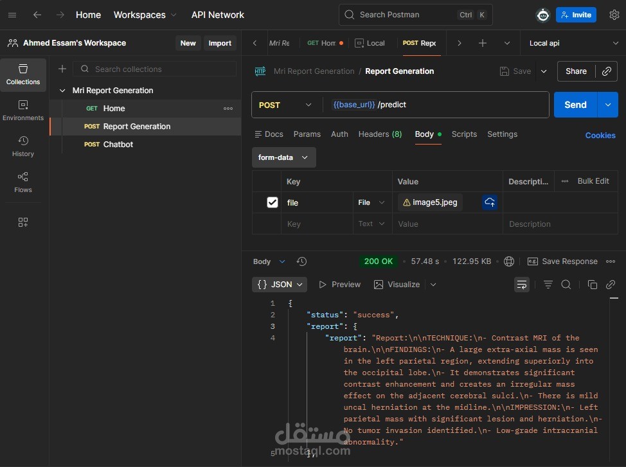Search within the response using the magnifier icon
626x467 pixels.
(566, 285)
